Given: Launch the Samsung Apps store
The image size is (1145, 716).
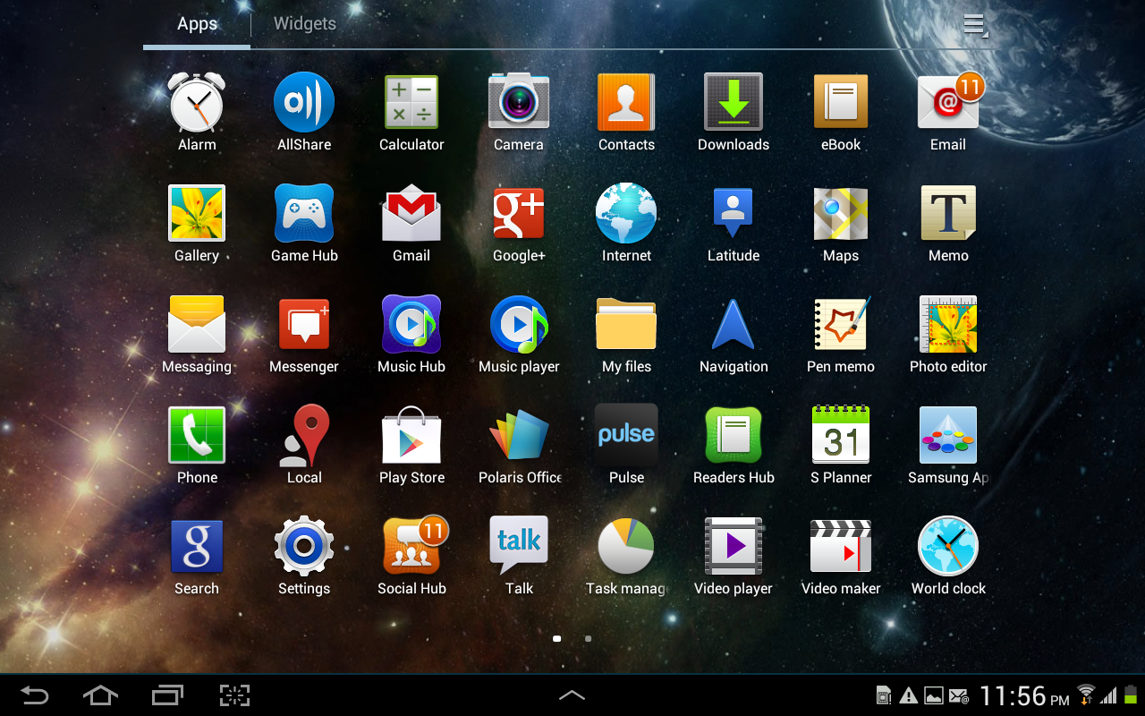Looking at the screenshot, I should pos(948,445).
